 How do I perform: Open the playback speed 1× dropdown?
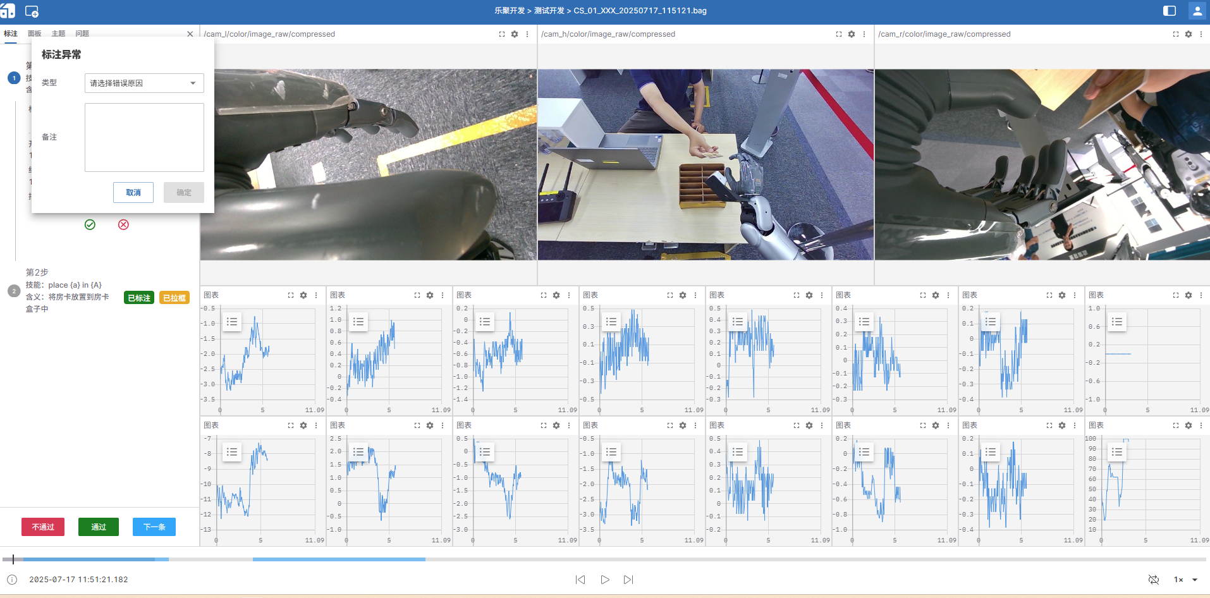coord(1186,580)
